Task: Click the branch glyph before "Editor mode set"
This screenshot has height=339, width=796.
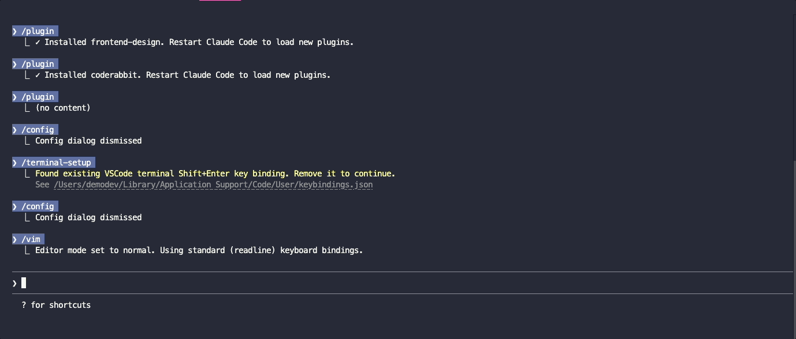Action: click(27, 250)
